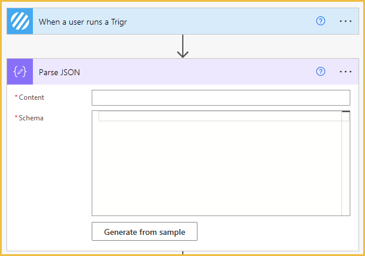365x256 pixels.
Task: Click the Trigr striped circle trigger icon
Action: (x=20, y=21)
